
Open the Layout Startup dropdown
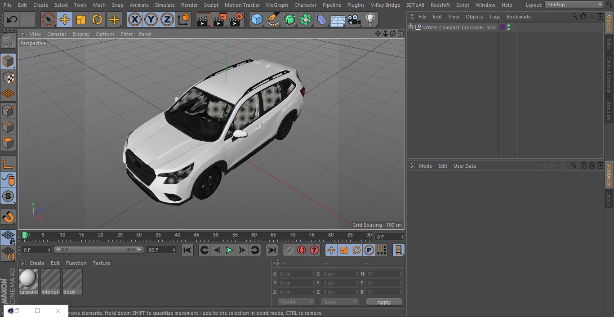click(574, 4)
